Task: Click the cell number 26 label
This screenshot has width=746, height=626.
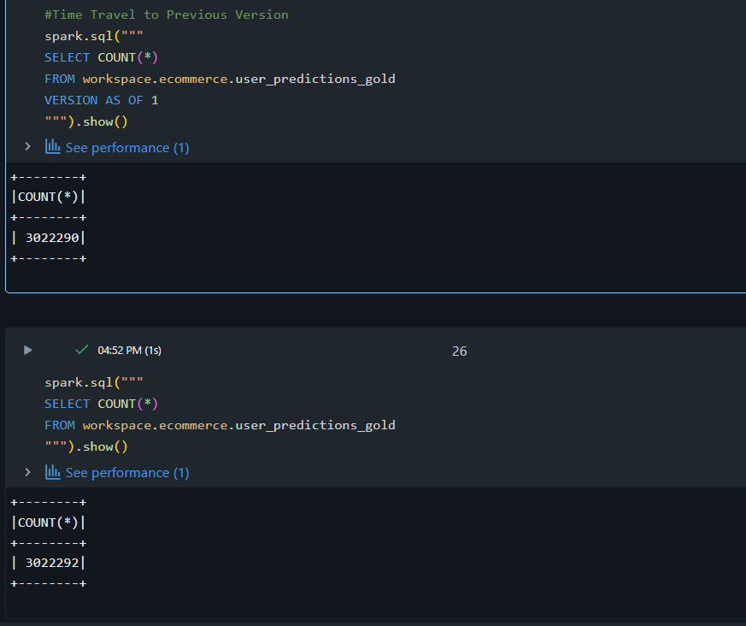Action: pyautogui.click(x=459, y=351)
